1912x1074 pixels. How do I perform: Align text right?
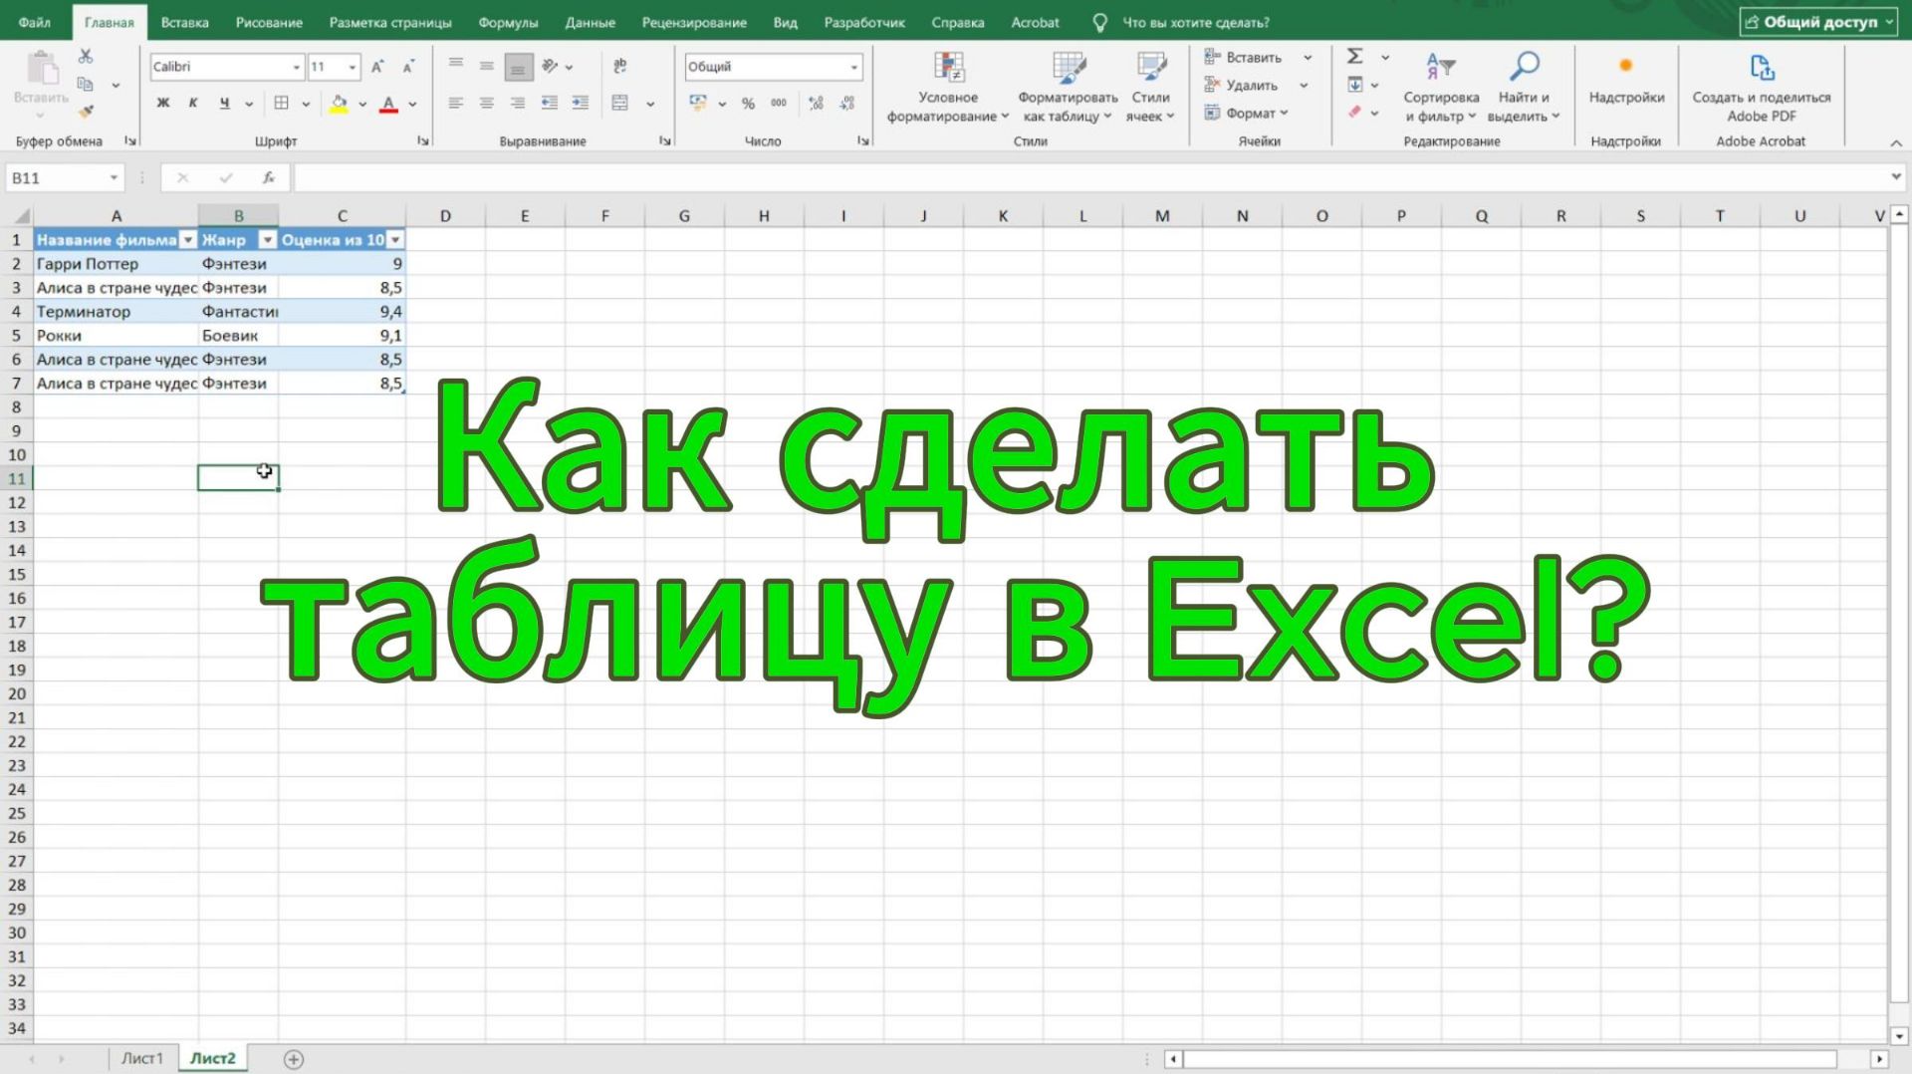pyautogui.click(x=518, y=103)
